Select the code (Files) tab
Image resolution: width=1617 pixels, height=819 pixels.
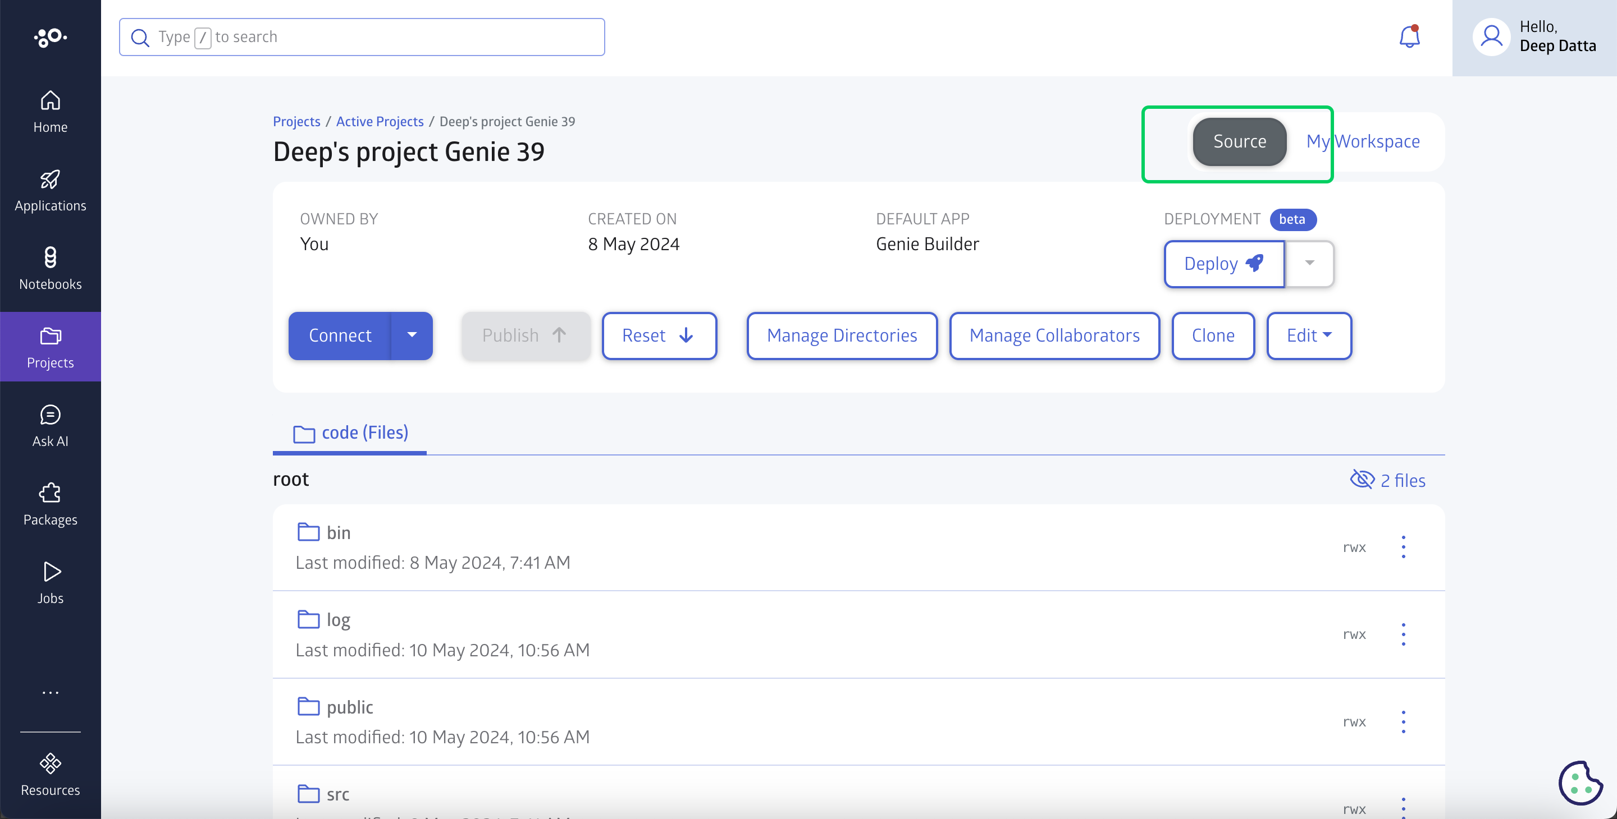coord(350,432)
